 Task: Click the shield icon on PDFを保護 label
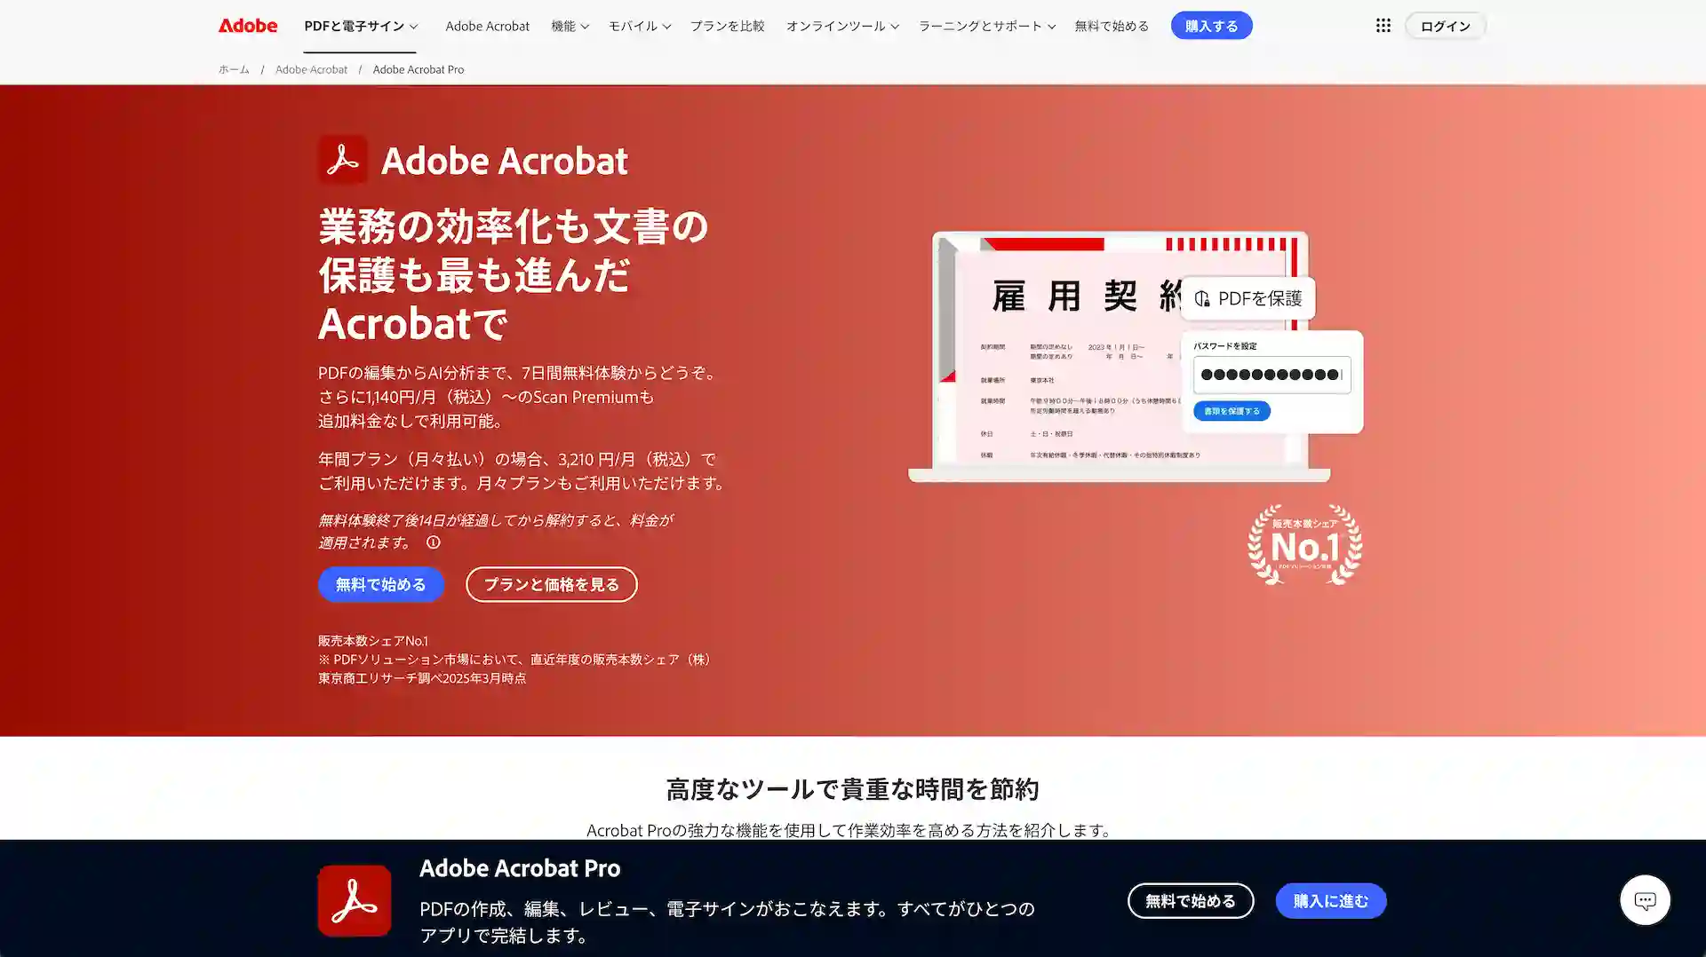(1202, 299)
